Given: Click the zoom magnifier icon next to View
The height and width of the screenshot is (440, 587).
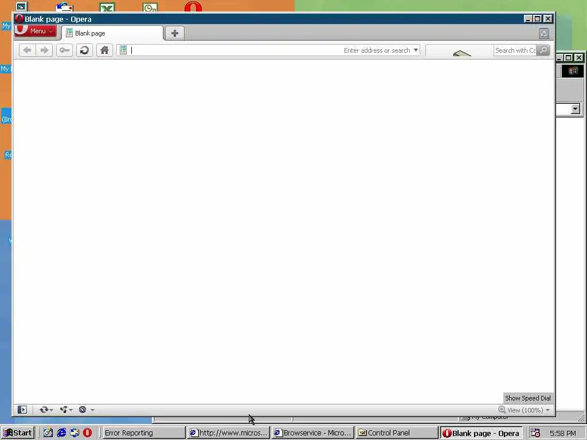Looking at the screenshot, I should [x=502, y=410].
